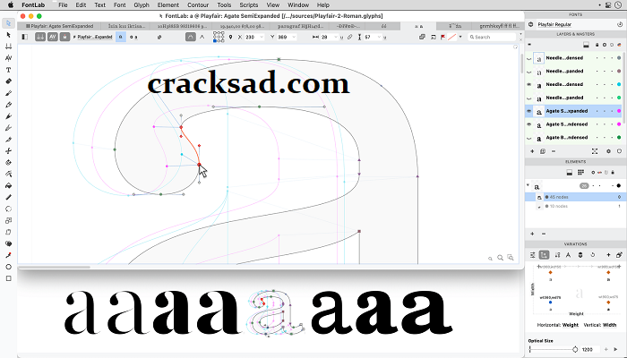Select the Text tool

[x=8, y=70]
